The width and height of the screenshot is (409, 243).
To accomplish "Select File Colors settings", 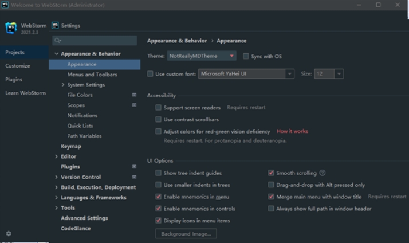I will pyautogui.click(x=80, y=95).
